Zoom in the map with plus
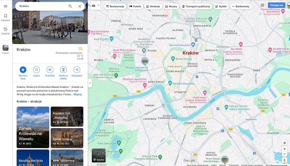The image size is (290, 166). point(284,149)
